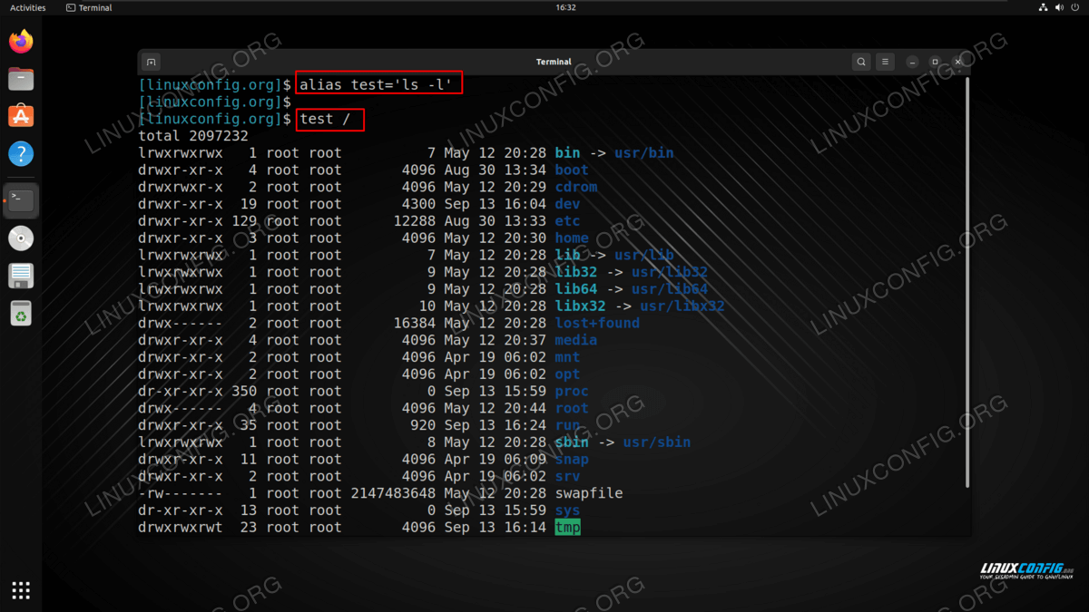Show Applications grid
The height and width of the screenshot is (612, 1089).
point(21,590)
